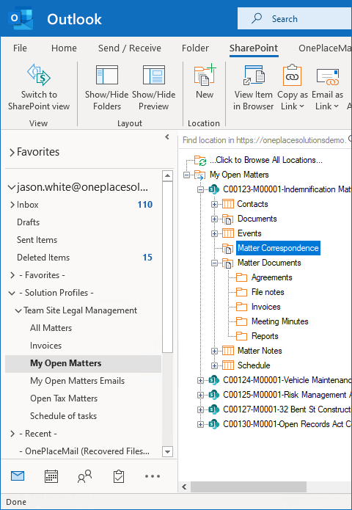The image size is (352, 510).
Task: Click the Find location search field
Action: [x=264, y=140]
